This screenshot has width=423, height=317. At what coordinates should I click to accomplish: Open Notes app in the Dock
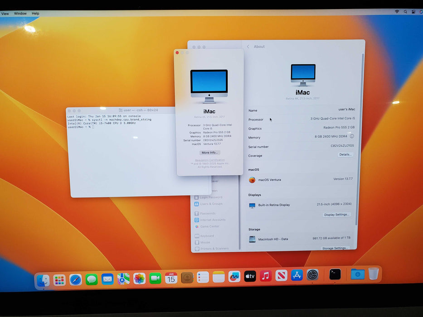(x=219, y=277)
